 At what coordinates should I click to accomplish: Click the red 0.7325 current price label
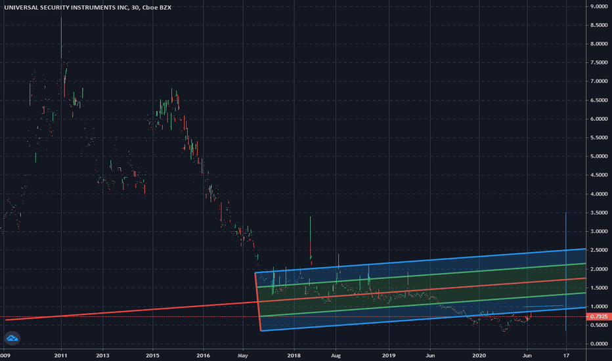coord(599,316)
